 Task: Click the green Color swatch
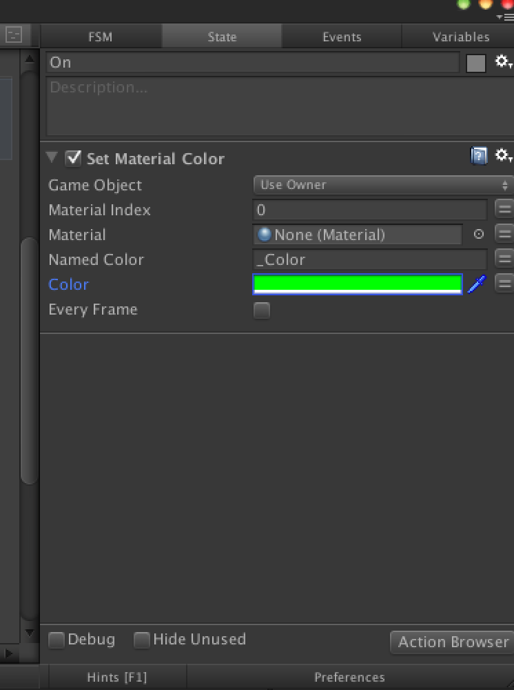[358, 284]
